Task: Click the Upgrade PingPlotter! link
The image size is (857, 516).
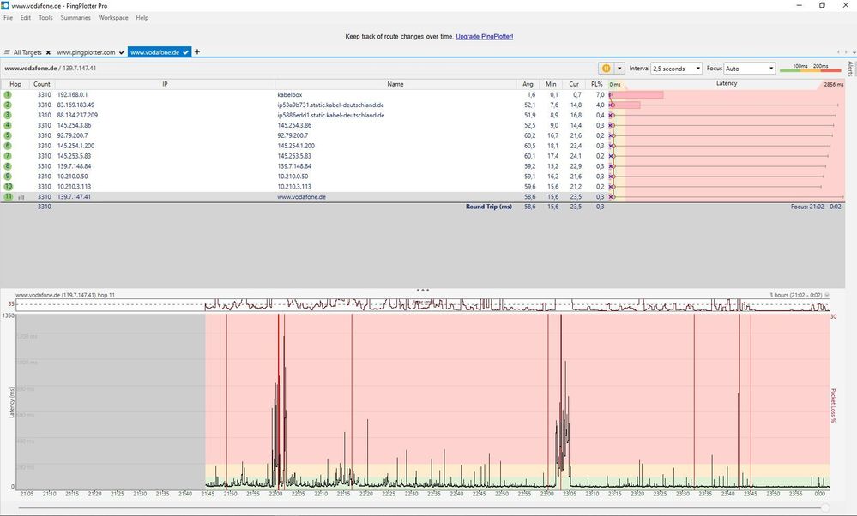Action: click(x=484, y=37)
